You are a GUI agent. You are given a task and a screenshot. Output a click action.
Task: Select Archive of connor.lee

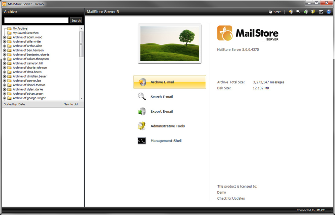pyautogui.click(x=27, y=81)
